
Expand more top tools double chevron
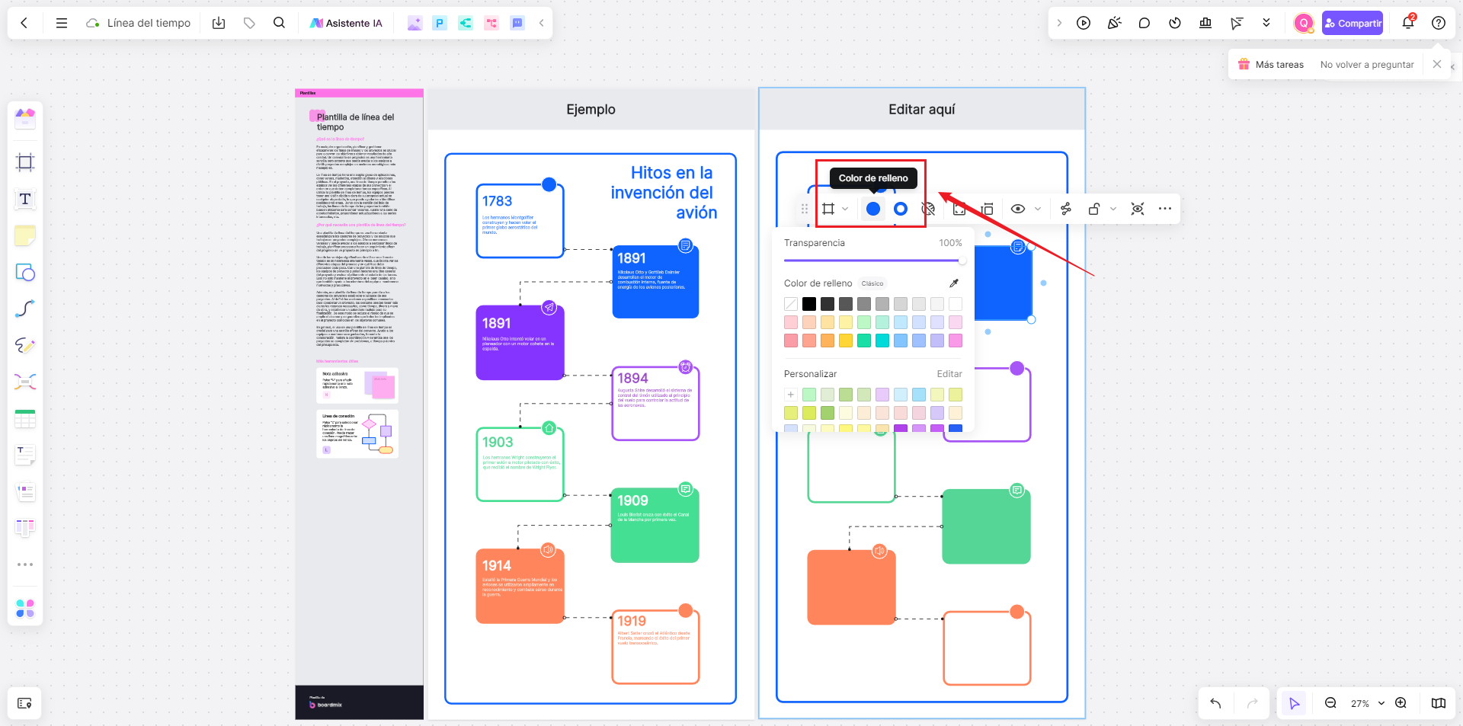[x=1266, y=23]
